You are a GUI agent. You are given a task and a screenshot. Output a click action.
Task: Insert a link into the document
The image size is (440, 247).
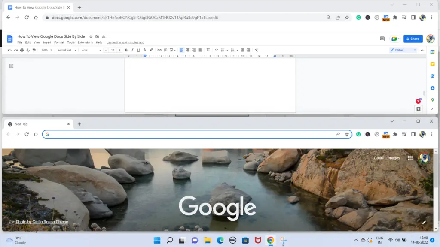pyautogui.click(x=159, y=50)
